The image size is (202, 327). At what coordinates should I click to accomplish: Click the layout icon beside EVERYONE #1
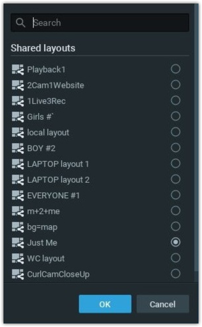pyautogui.click(x=18, y=195)
